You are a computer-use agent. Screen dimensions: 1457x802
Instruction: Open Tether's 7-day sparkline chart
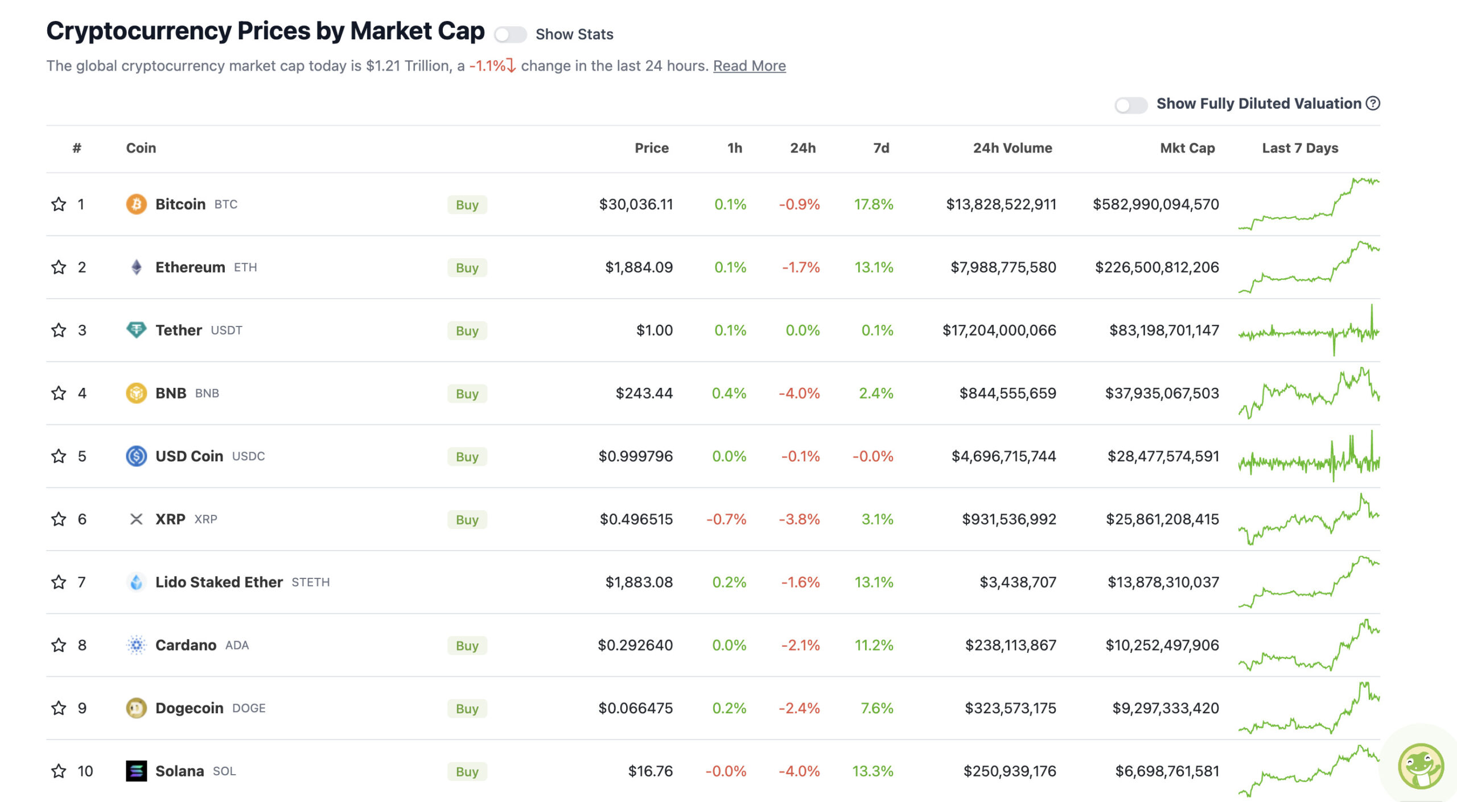click(1308, 330)
